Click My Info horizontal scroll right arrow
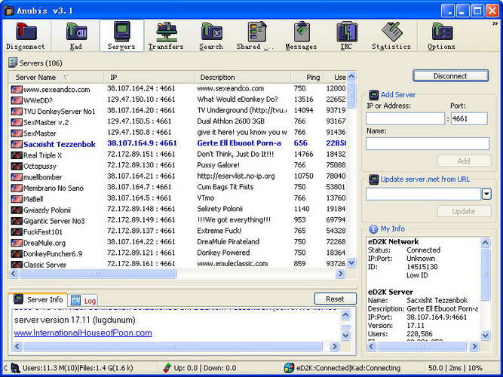This screenshot has height=377, width=503. (x=474, y=346)
